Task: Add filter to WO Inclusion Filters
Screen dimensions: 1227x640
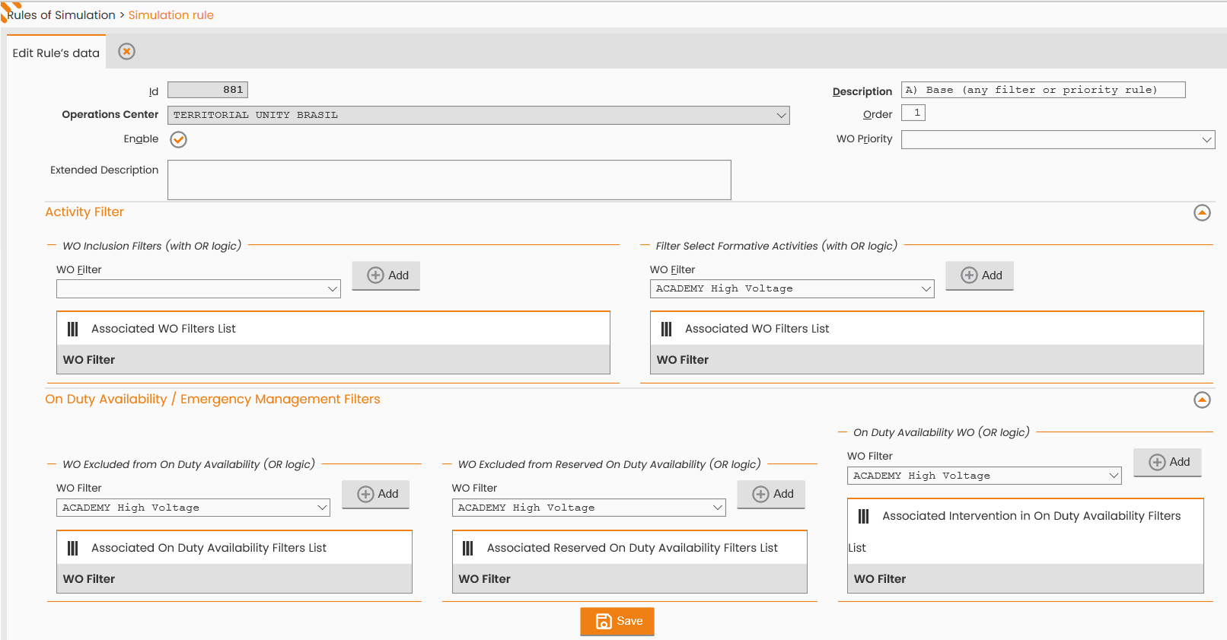Action: pyautogui.click(x=386, y=275)
